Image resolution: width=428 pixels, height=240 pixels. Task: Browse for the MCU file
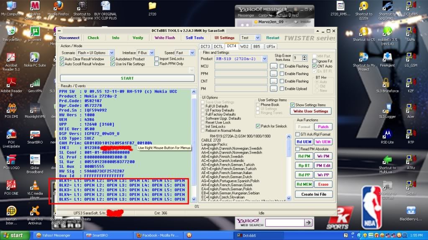click(x=274, y=66)
